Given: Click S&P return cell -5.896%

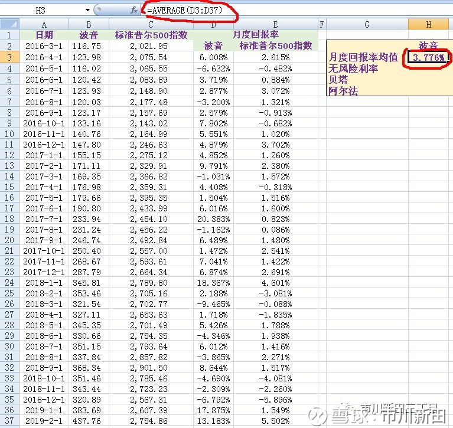Looking at the screenshot, I should pos(276,400).
